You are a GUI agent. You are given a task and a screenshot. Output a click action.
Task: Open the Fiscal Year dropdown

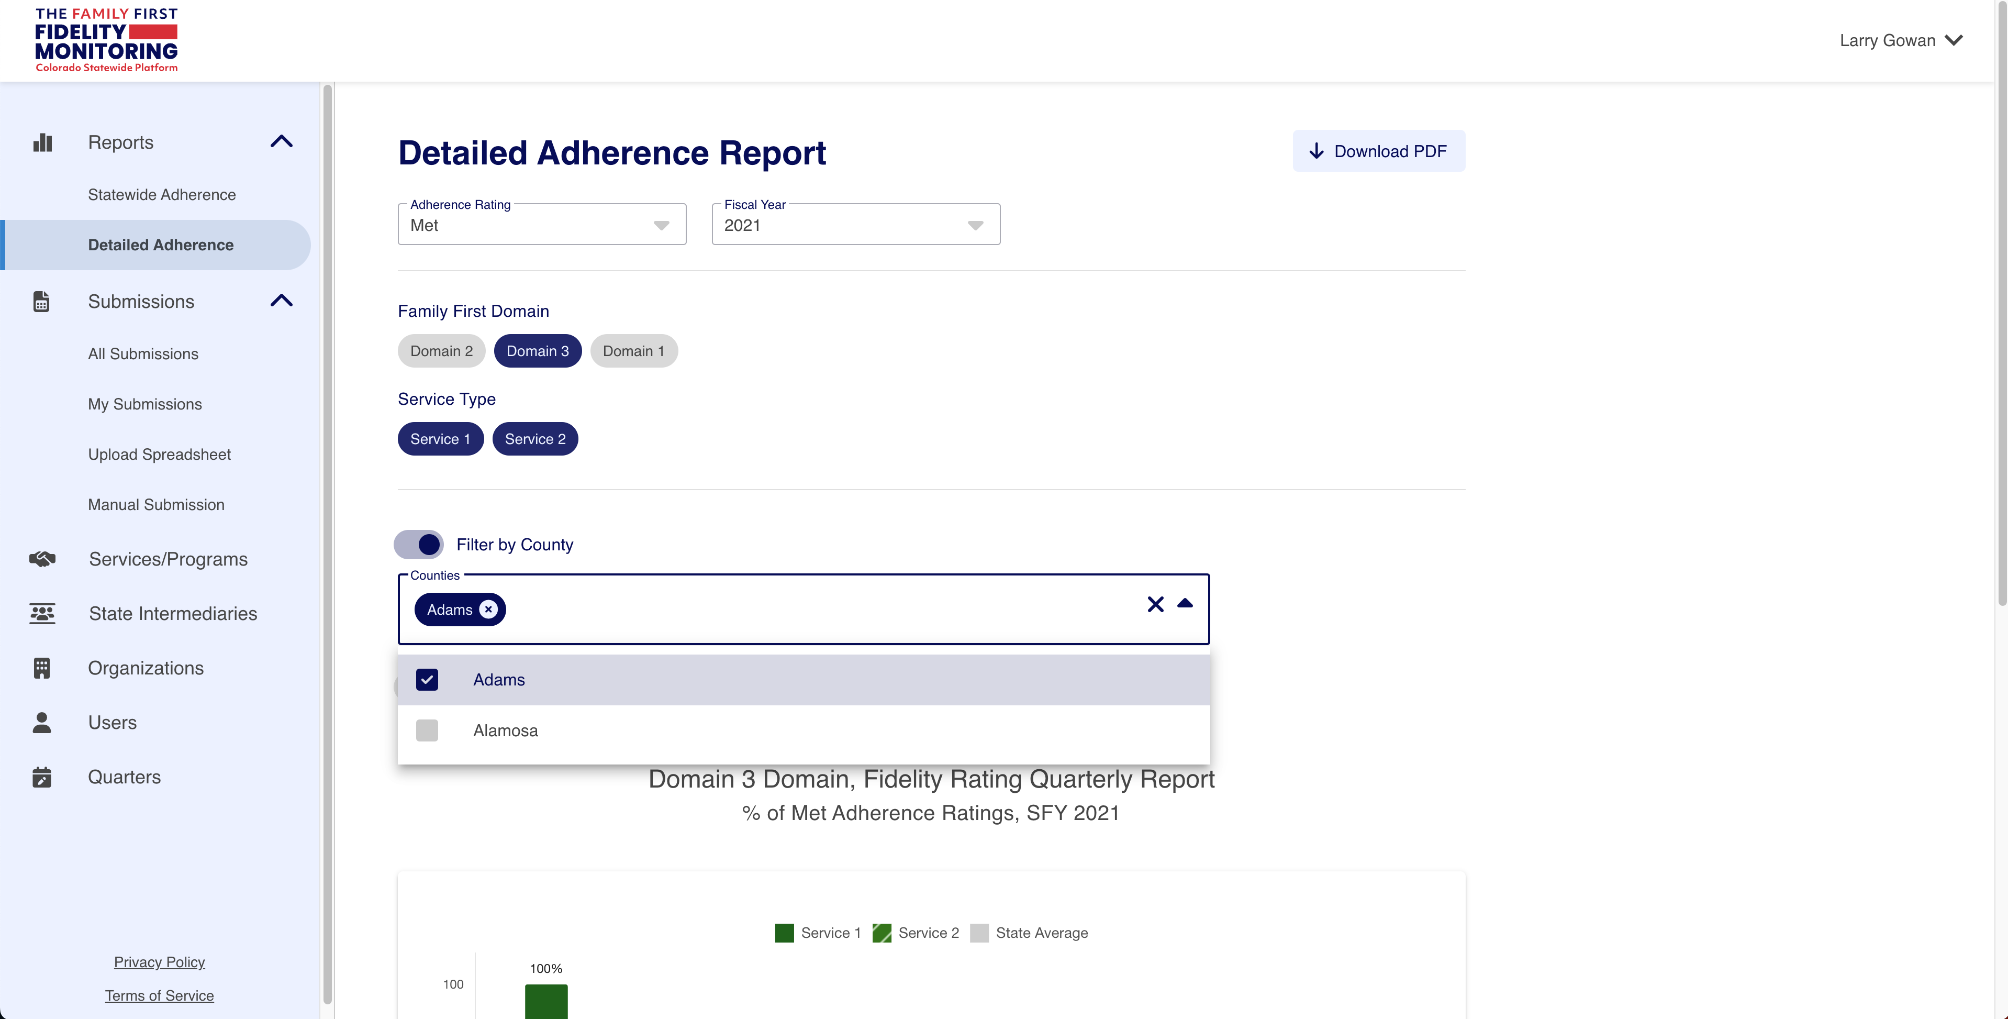856,225
